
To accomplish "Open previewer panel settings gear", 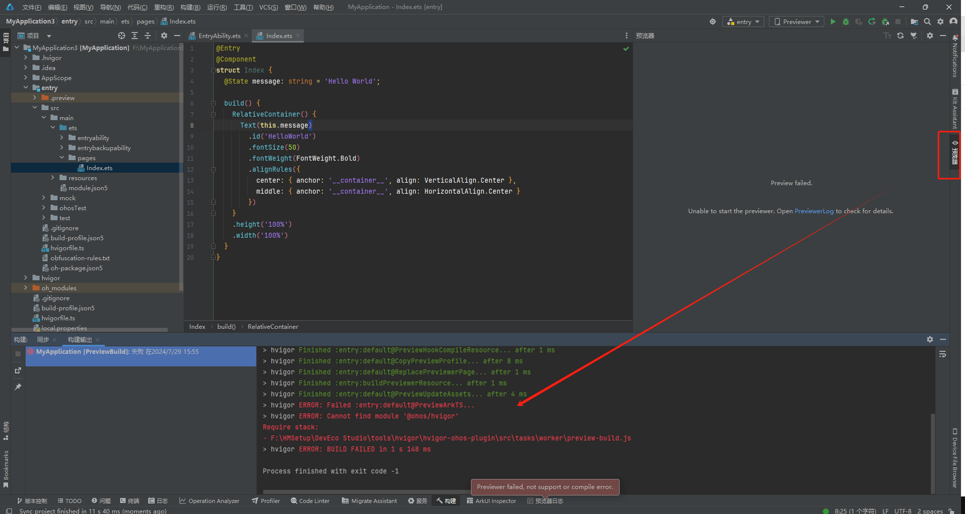I will click(x=930, y=36).
